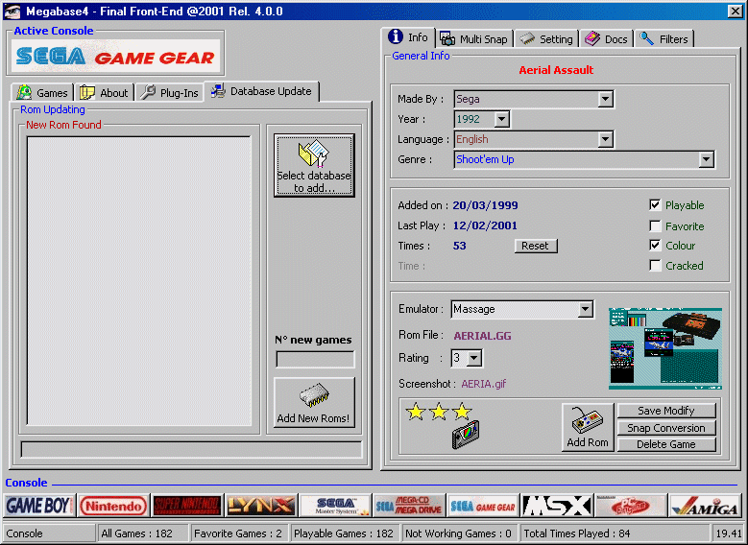Open the Games tab
This screenshot has height=545, width=748.
point(42,93)
